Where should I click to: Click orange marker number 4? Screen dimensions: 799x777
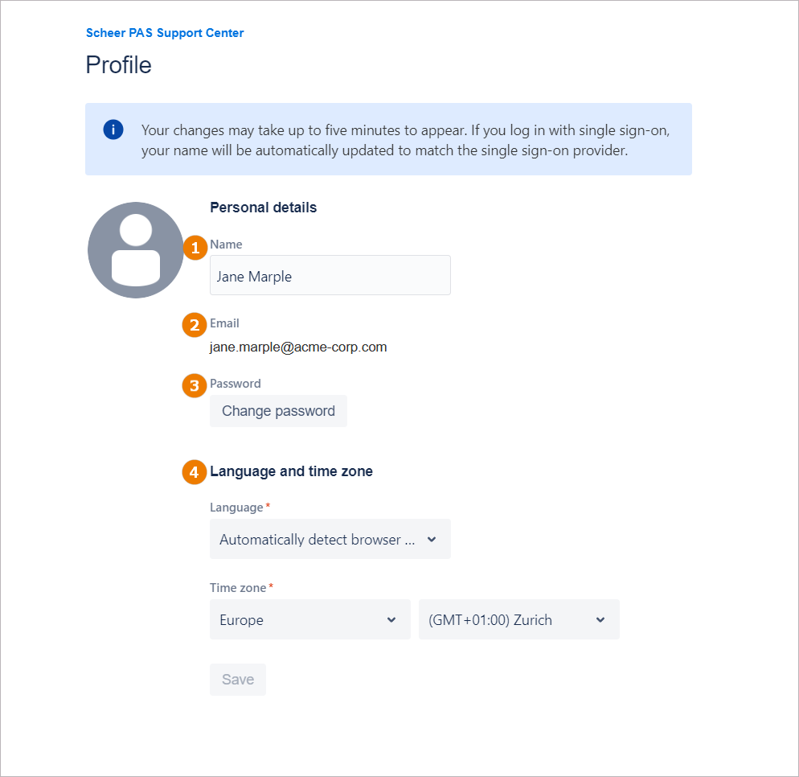[x=195, y=472]
